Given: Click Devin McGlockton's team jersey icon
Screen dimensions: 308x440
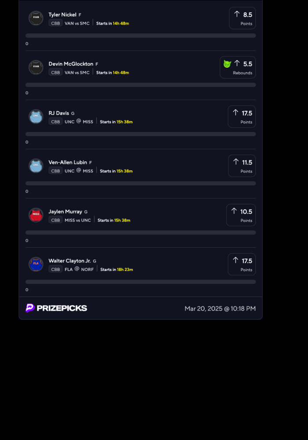Looking at the screenshot, I should pyautogui.click(x=36, y=67).
